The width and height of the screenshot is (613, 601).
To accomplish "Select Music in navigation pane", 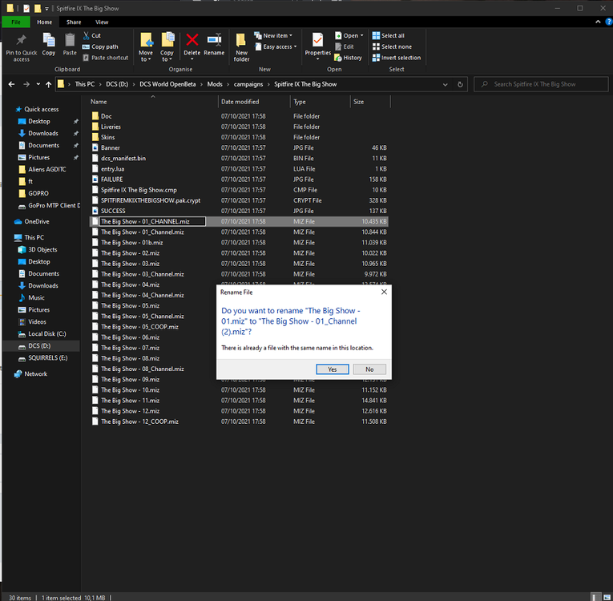I will coord(36,297).
